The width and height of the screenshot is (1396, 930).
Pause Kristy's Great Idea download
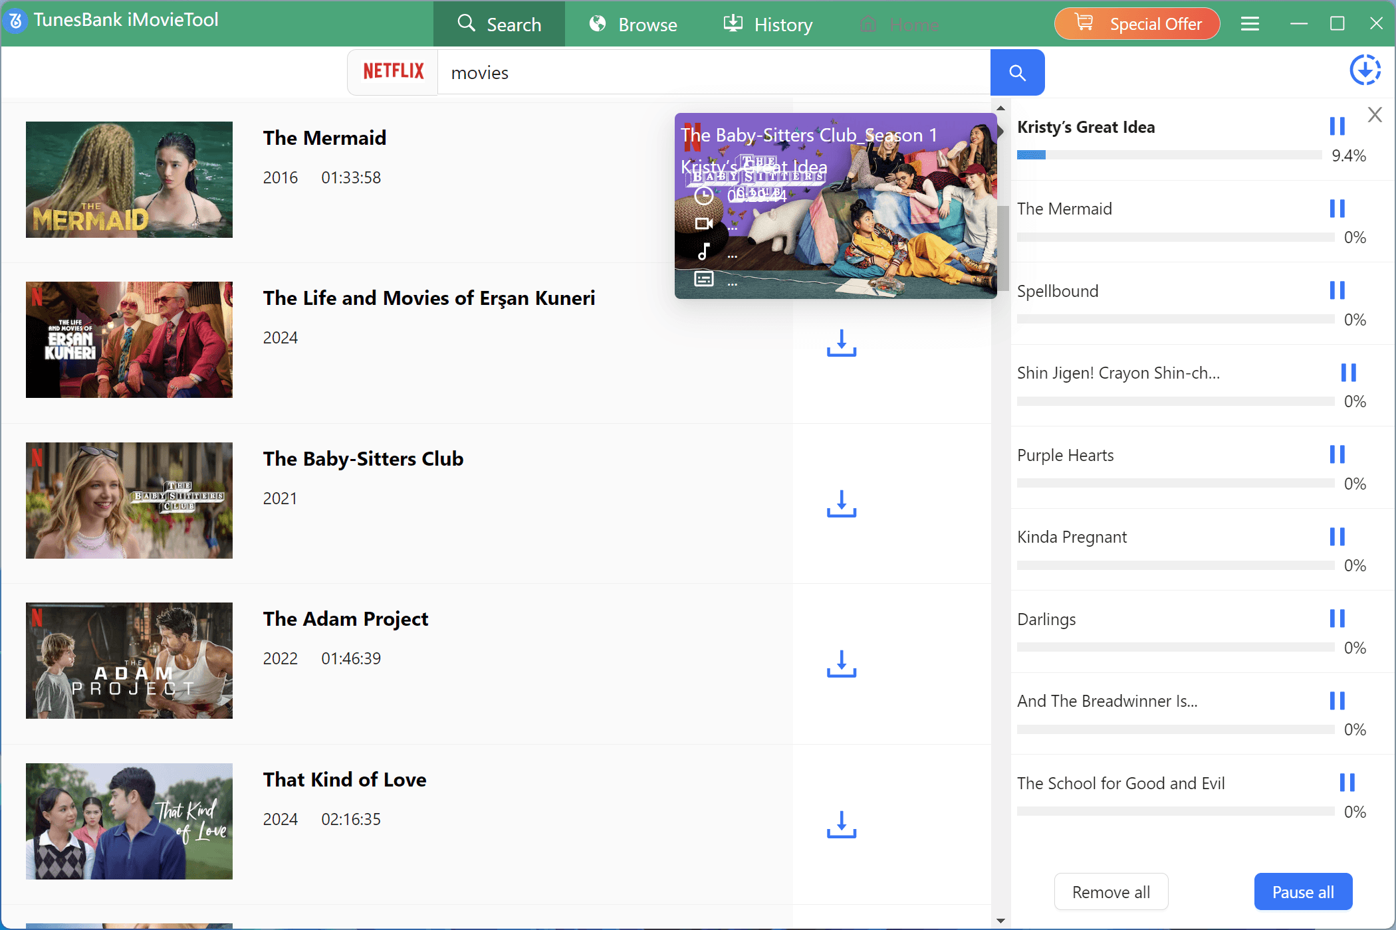[x=1337, y=126]
